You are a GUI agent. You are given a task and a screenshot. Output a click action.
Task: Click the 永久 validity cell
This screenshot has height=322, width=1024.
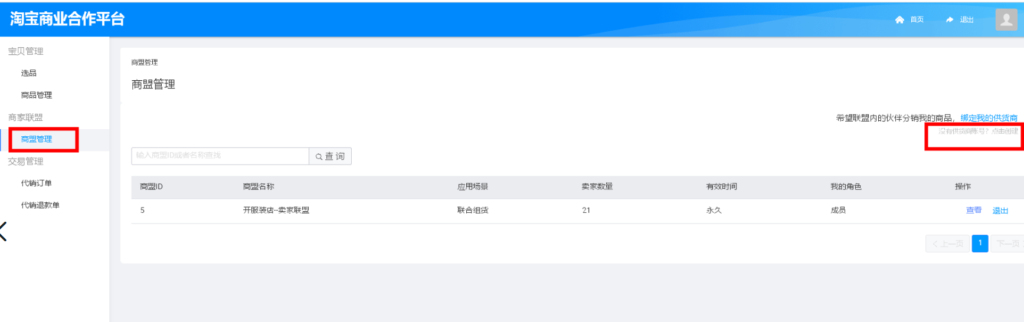(714, 211)
